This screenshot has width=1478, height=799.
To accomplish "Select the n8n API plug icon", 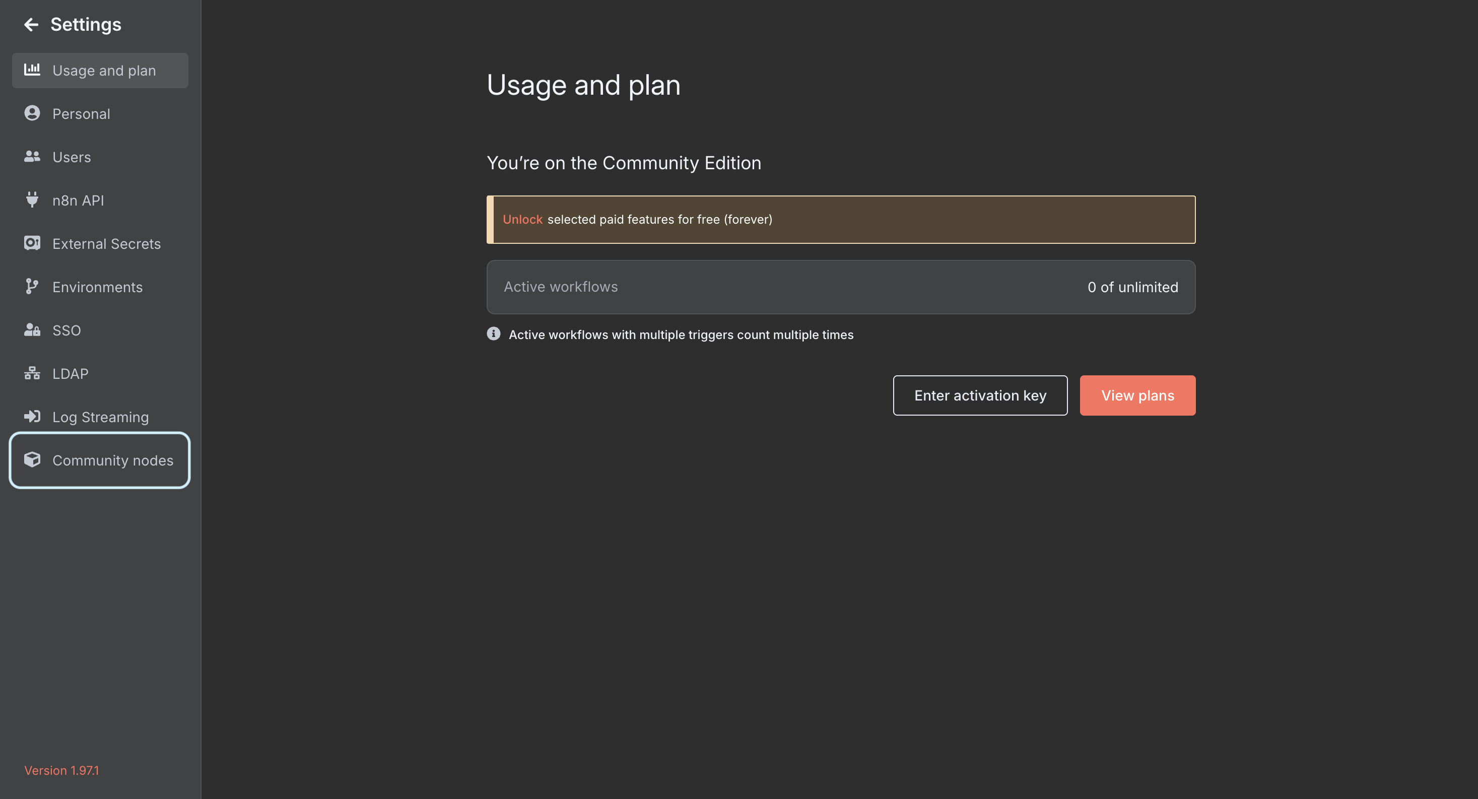I will click(32, 199).
